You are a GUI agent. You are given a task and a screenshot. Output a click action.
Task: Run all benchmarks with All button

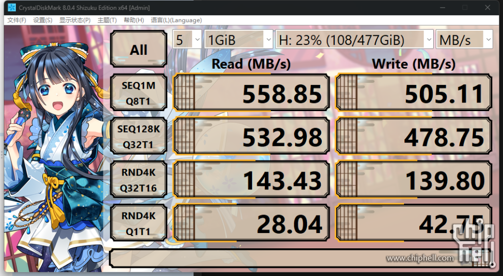click(139, 49)
